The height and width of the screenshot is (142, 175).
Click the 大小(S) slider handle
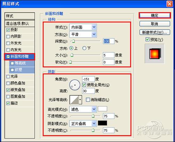pos(72,55)
